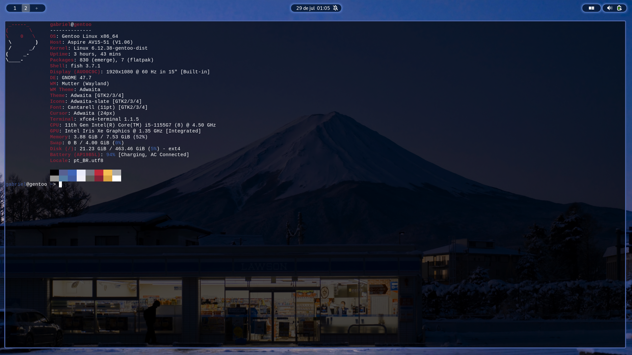This screenshot has height=355, width=632.
Task: Switch to workspace 1
Action: coord(15,8)
